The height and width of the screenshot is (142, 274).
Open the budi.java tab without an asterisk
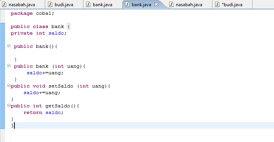[64, 5]
